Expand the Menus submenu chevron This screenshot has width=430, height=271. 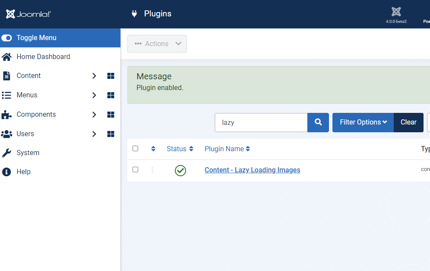[94, 95]
